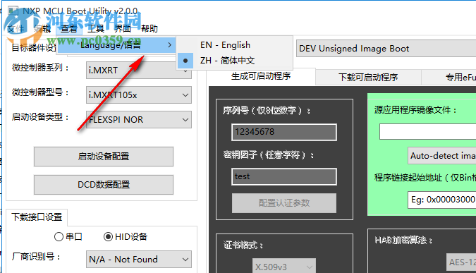Select ZH - 简体中文 language option
This screenshot has width=476, height=273.
(234, 61)
